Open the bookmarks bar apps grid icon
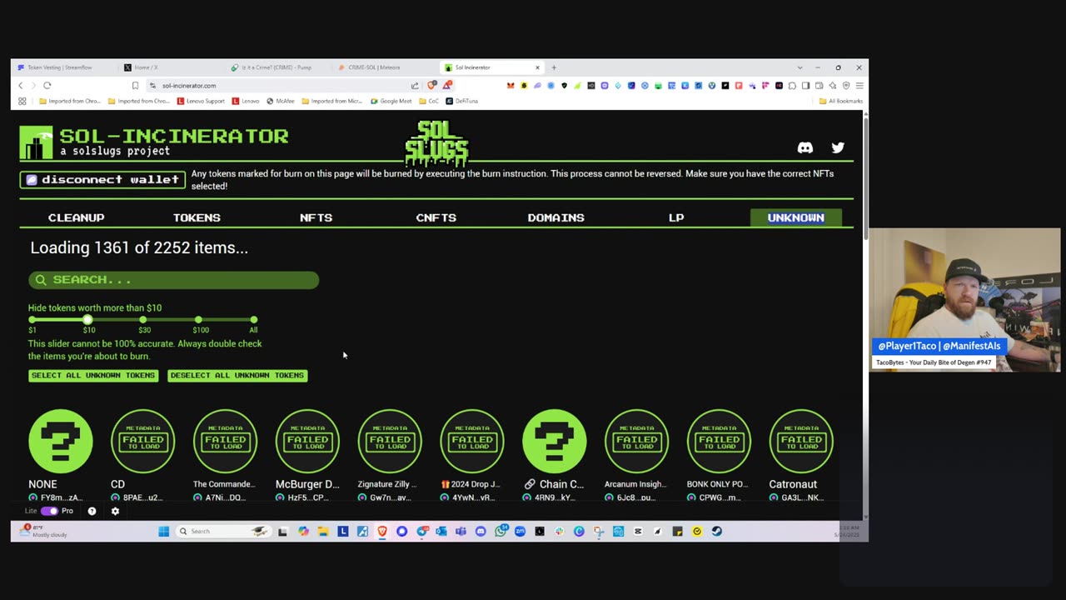Screen dimensions: 1066x600 click(x=22, y=101)
